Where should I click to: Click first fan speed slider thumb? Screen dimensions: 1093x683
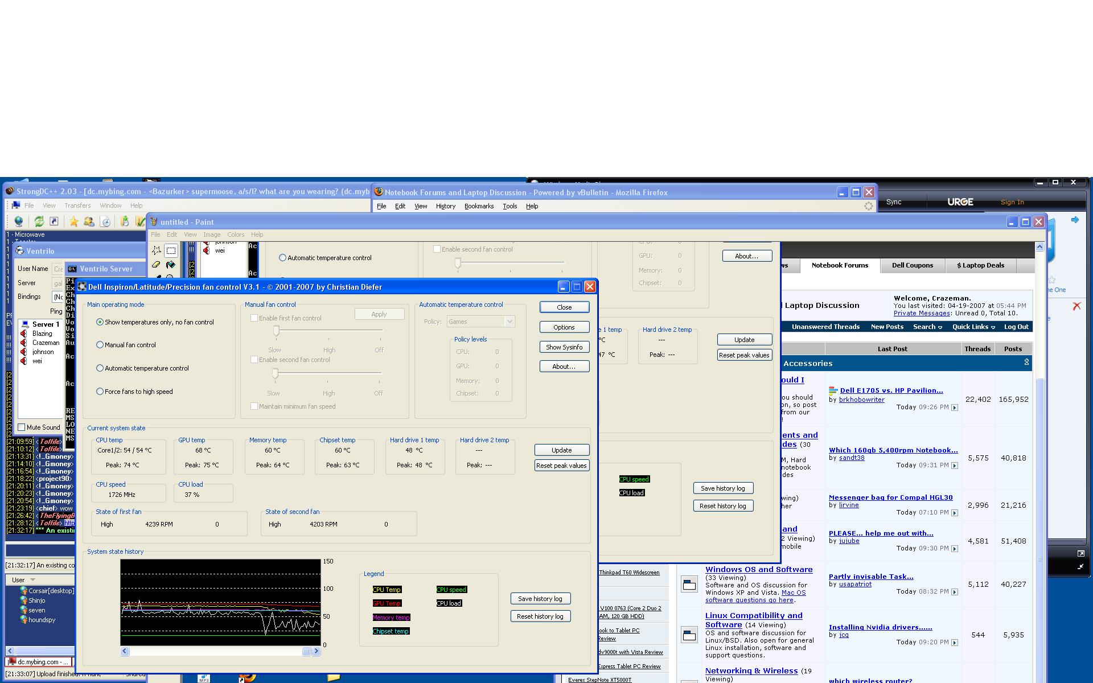(x=276, y=331)
